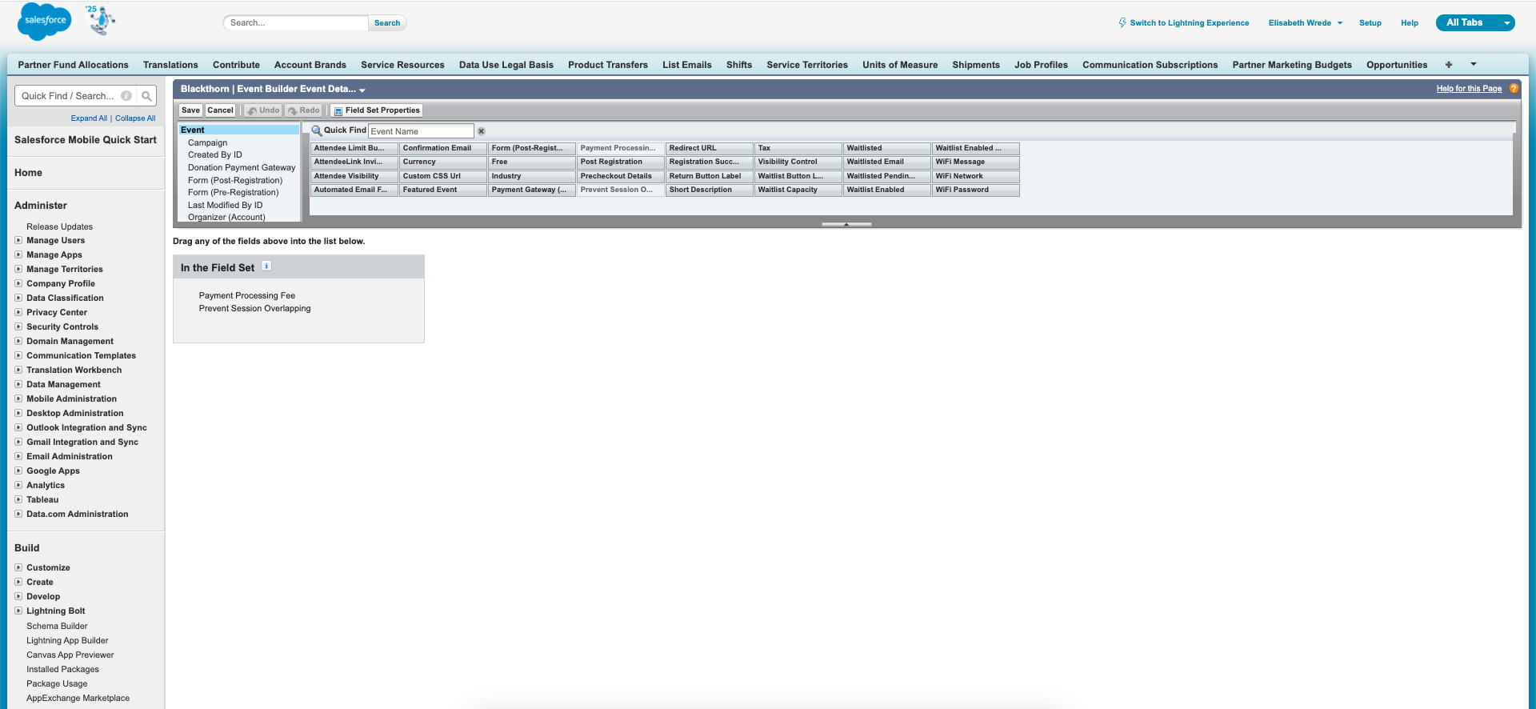1536x709 pixels.
Task: Click the In the Field Set info icon
Action: click(x=266, y=266)
